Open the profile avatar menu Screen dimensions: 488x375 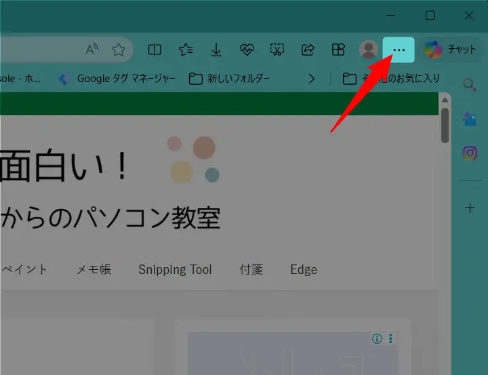(368, 50)
